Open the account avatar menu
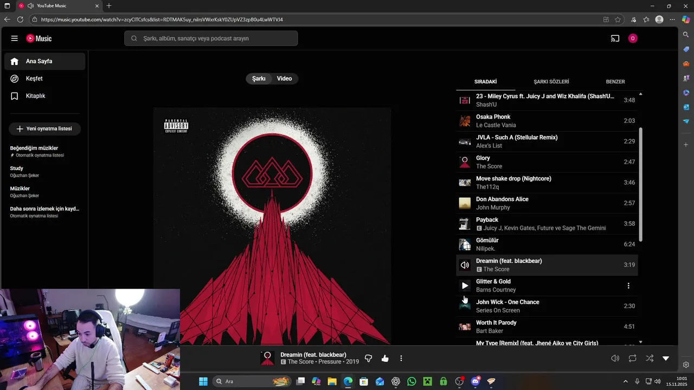The width and height of the screenshot is (694, 390). click(x=633, y=38)
